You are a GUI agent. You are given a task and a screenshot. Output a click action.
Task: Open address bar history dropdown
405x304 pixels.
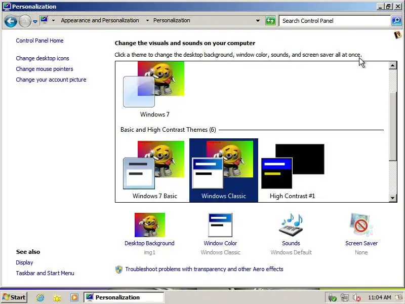pos(258,21)
